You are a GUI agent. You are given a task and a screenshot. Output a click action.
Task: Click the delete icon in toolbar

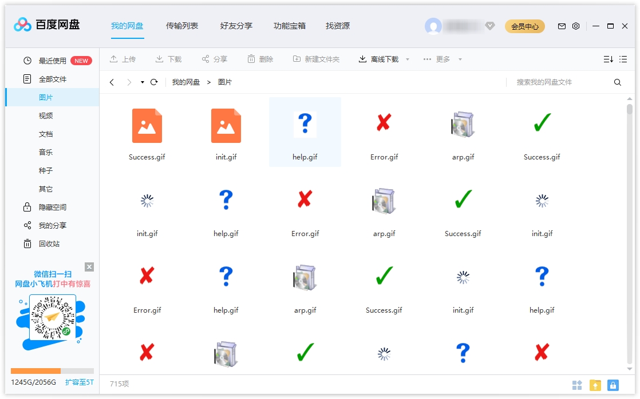[x=250, y=58]
